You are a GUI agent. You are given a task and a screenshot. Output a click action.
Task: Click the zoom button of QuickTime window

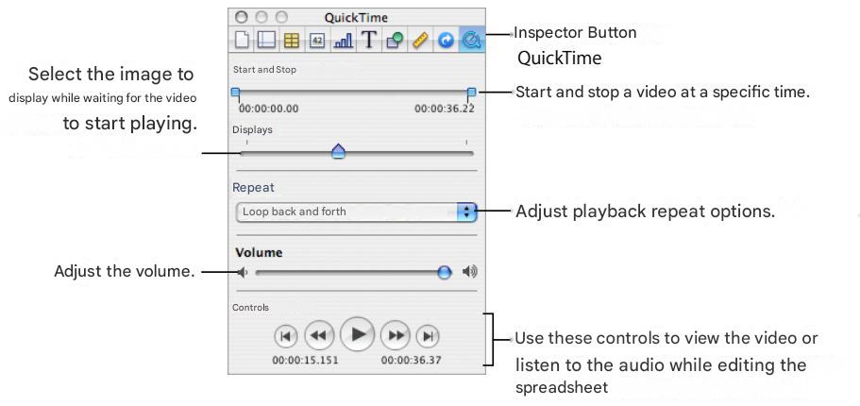point(280,17)
